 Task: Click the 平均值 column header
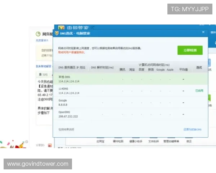pyautogui.click(x=183, y=70)
